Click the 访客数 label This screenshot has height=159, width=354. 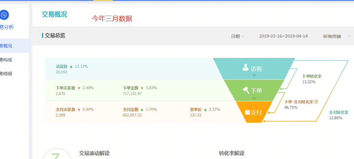tap(62, 67)
